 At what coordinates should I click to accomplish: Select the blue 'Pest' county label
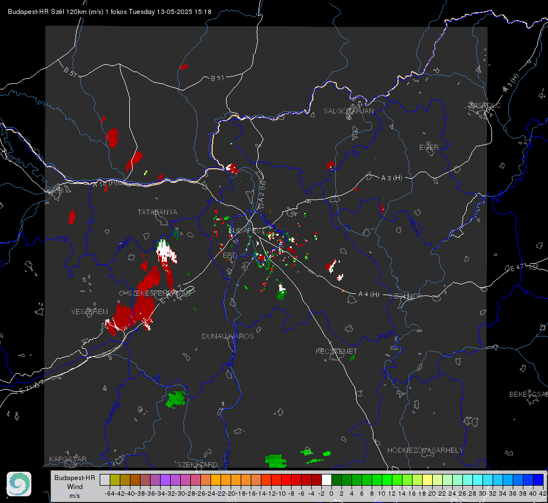point(385,336)
